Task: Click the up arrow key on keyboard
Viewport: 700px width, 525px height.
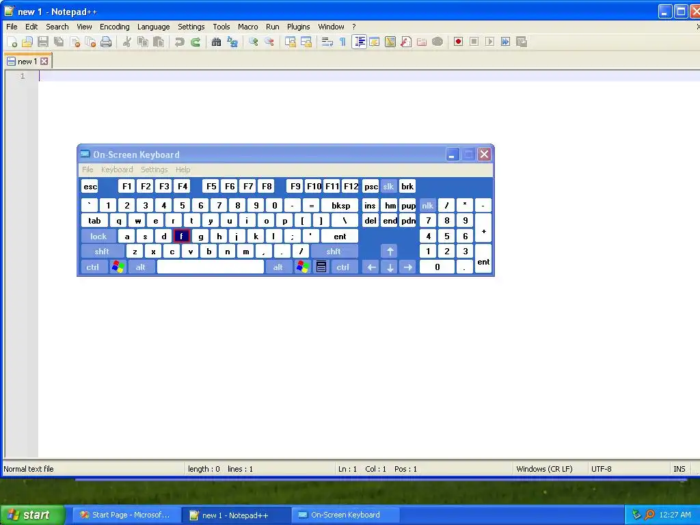Action: pyautogui.click(x=390, y=252)
